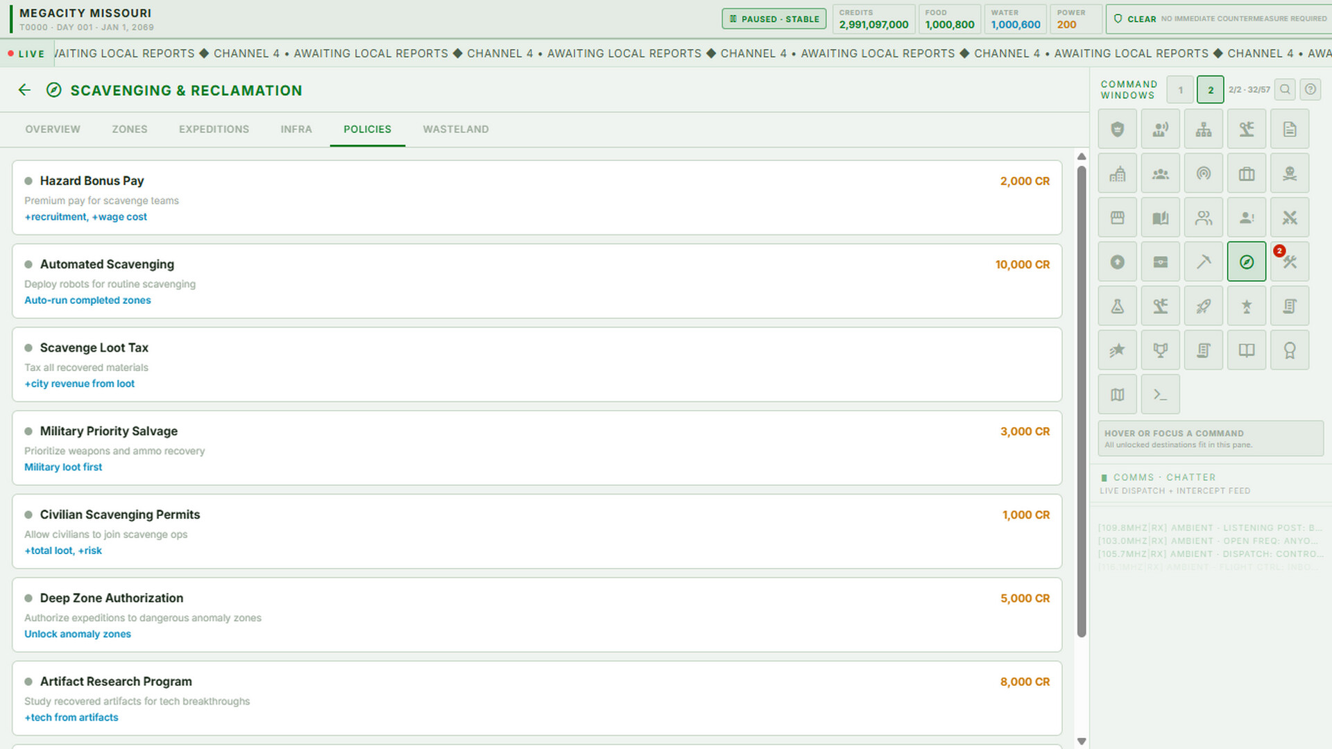Switch to the Overview tab
Viewport: 1332px width, 749px height.
click(53, 130)
